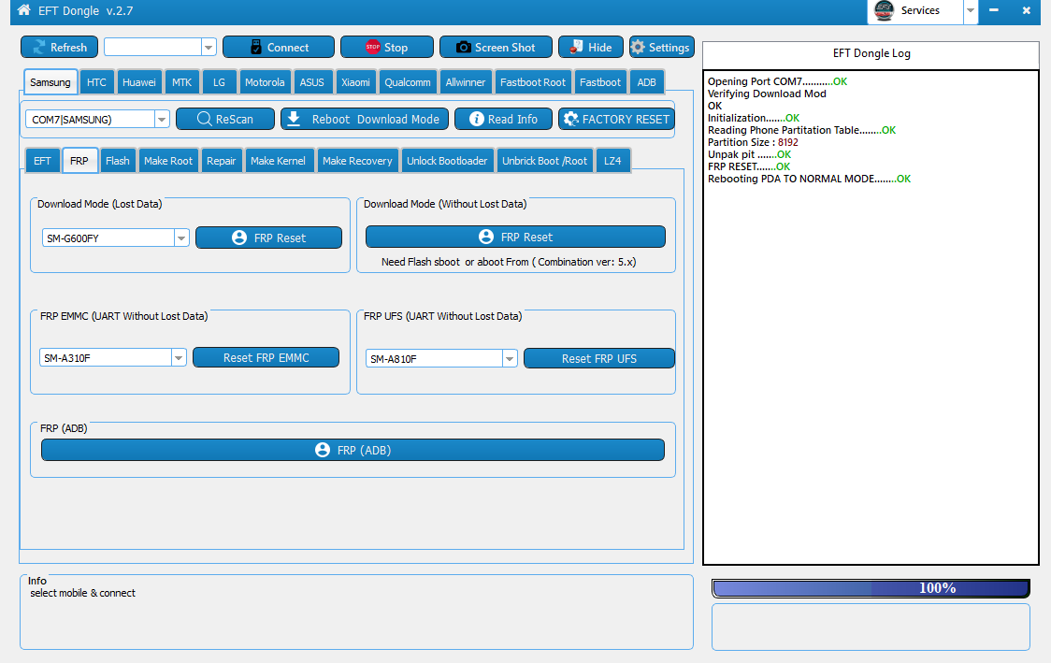Click 'Opening Port COM7' log line
1051x663 pixels.
coord(778,81)
